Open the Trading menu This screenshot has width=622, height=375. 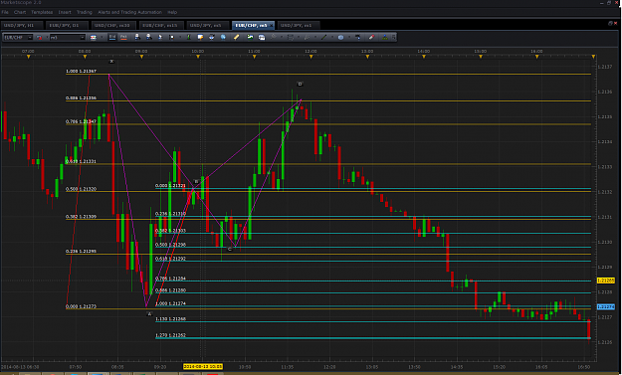point(85,12)
